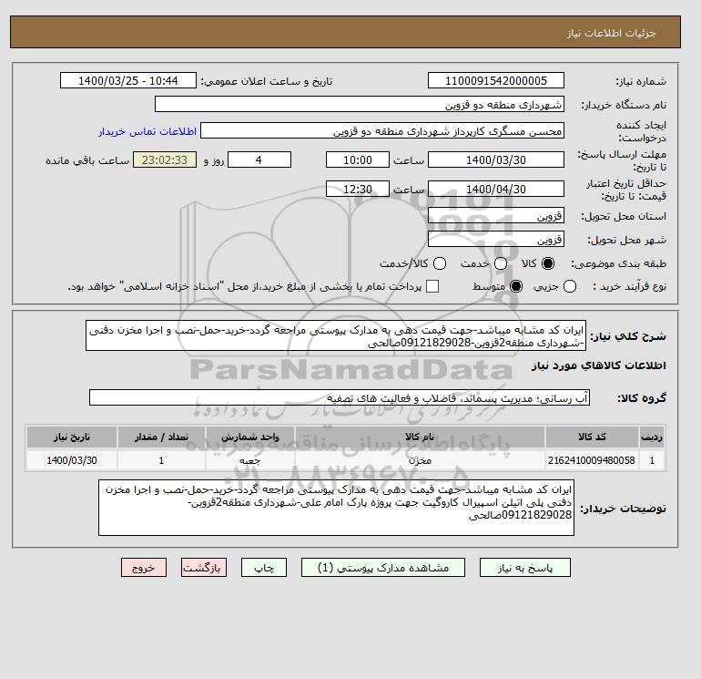Image resolution: width=701 pixels, height=679 pixels.
Task: Open اطلاعات تماس خریدار link
Action: click(147, 131)
